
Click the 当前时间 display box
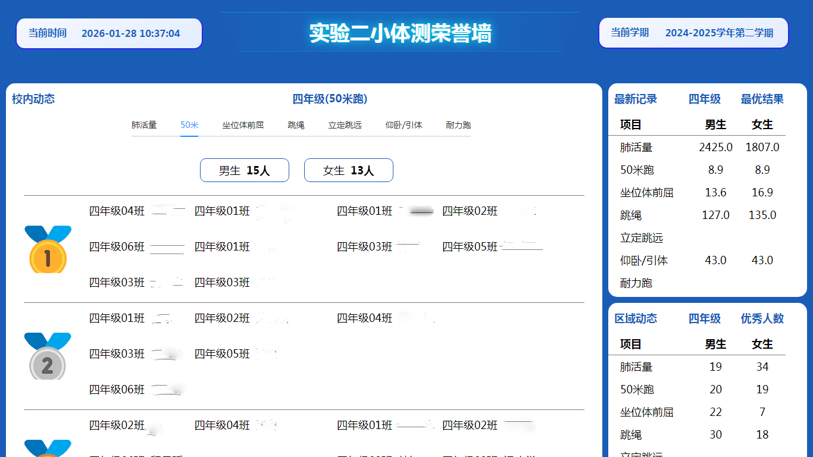109,33
